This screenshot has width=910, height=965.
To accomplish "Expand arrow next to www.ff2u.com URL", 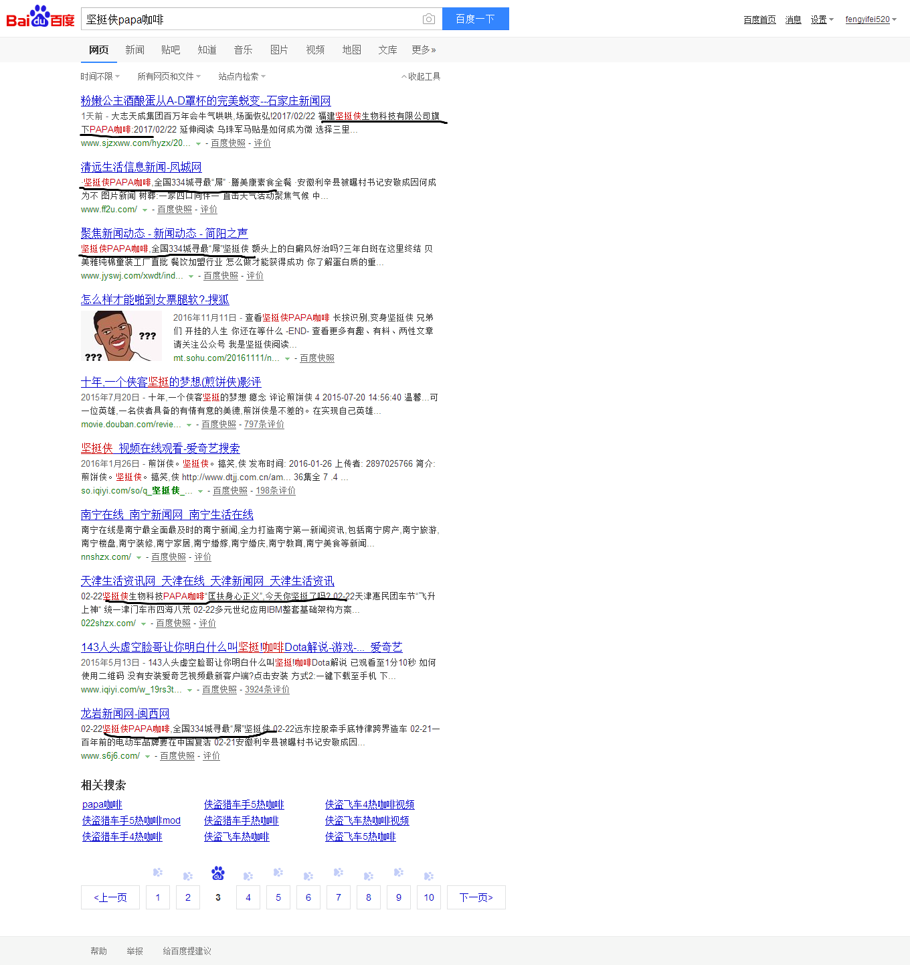I will (x=145, y=210).
